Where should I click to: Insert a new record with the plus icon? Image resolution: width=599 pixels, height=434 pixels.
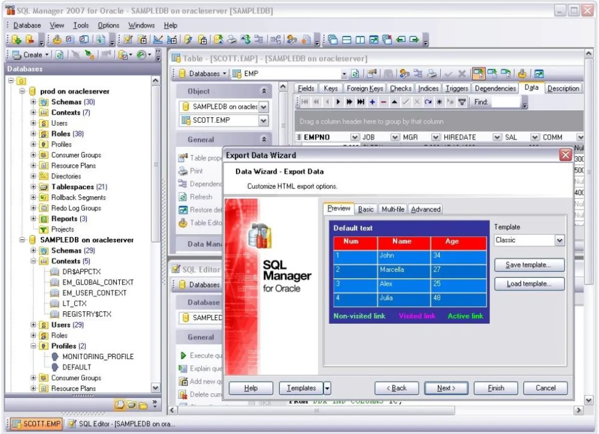click(372, 102)
